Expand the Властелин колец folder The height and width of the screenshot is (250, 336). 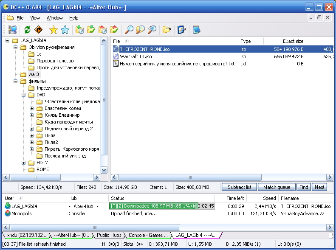[32, 108]
